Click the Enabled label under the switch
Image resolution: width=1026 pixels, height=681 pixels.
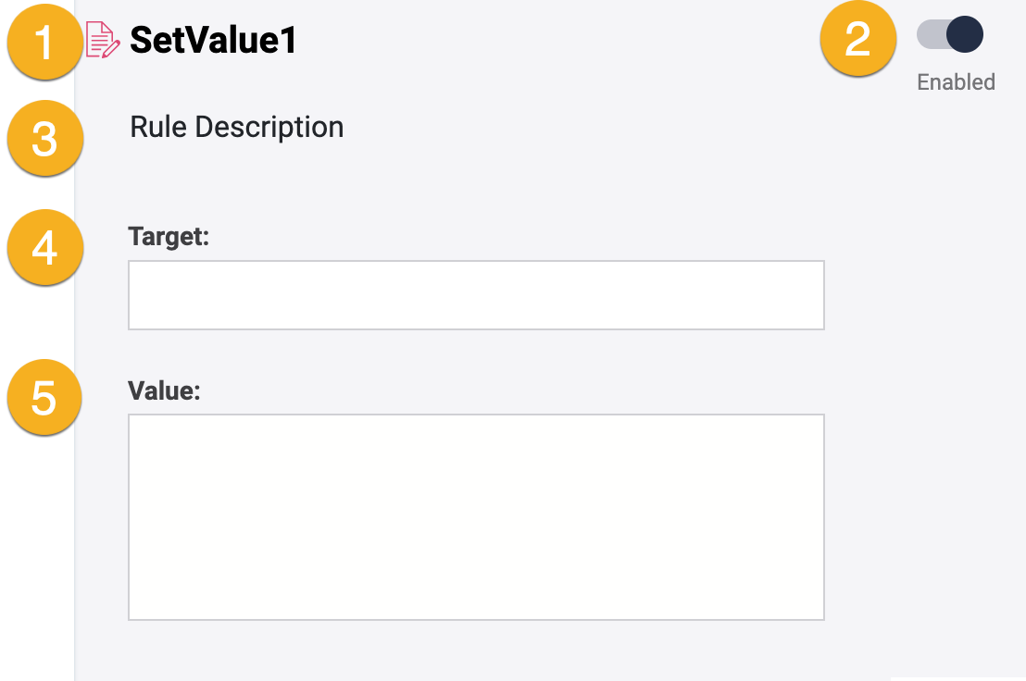pos(956,81)
